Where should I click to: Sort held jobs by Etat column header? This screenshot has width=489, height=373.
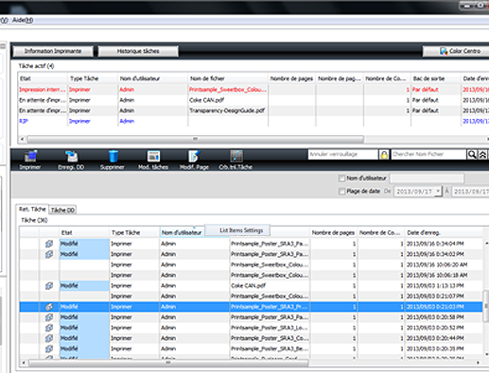(x=84, y=232)
